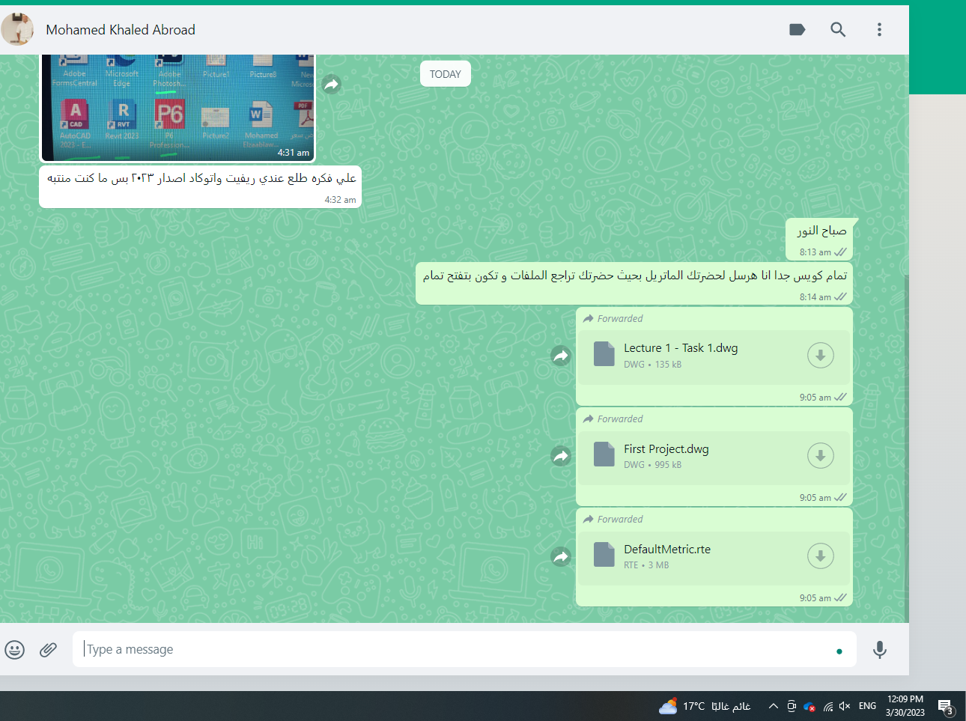Switch ENG input language indicator
Image resolution: width=966 pixels, height=721 pixels.
867,706
